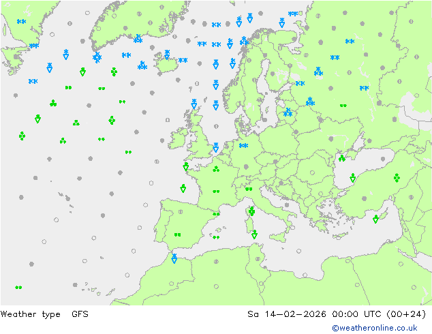Click the green shower symbol south of Sardinia
432x334 pixels.
[x=254, y=234]
